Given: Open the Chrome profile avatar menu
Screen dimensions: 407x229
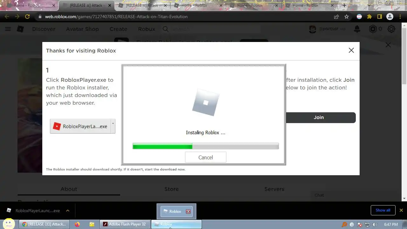Looking at the screenshot, I should (390, 17).
